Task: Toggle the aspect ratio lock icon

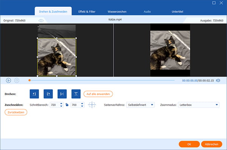Action: pos(67,105)
